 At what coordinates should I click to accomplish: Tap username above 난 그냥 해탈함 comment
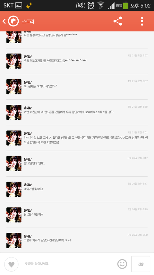pyautogui.click(x=28, y=210)
